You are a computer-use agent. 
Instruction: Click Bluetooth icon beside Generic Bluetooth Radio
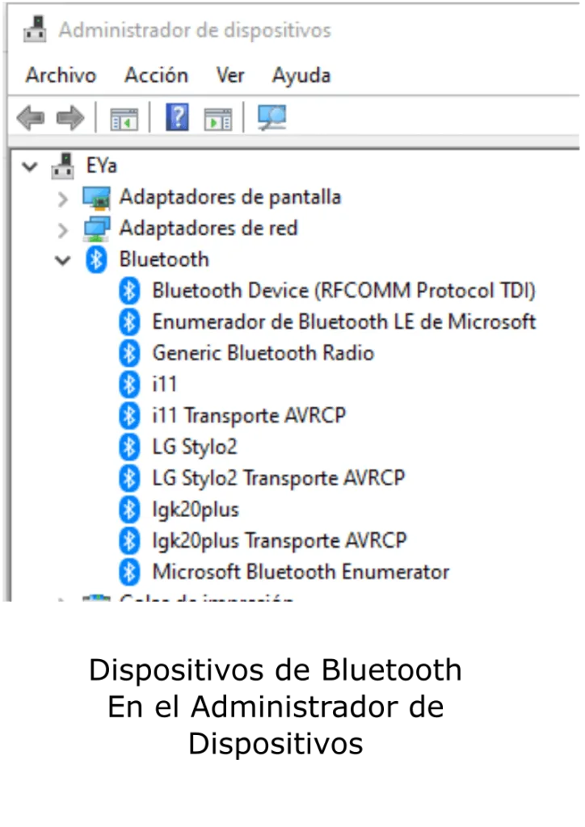(x=129, y=353)
